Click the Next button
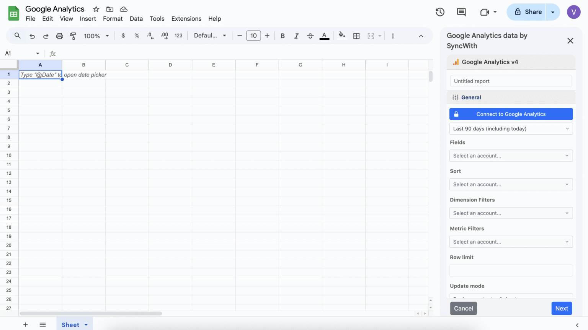This screenshot has width=588, height=330. pyautogui.click(x=562, y=308)
